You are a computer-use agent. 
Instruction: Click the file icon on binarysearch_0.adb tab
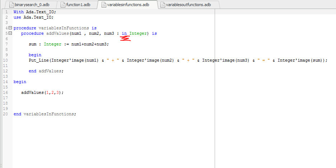click(x=11, y=5)
